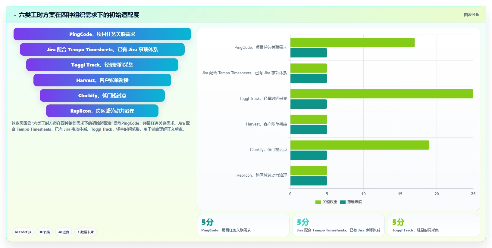This screenshot has width=492, height=248.
Task: Click the x-axis tick value 20
Action: (x=437, y=194)
